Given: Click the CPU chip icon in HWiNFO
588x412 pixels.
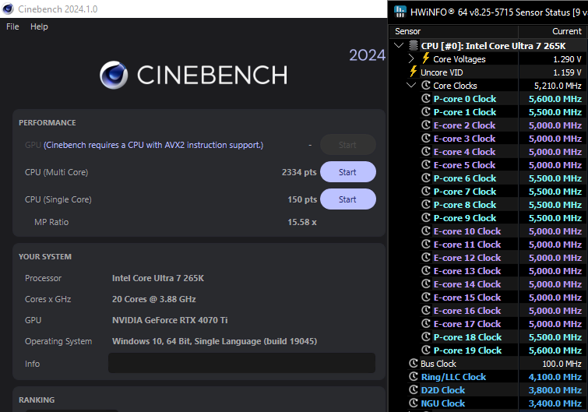Looking at the screenshot, I should point(414,46).
